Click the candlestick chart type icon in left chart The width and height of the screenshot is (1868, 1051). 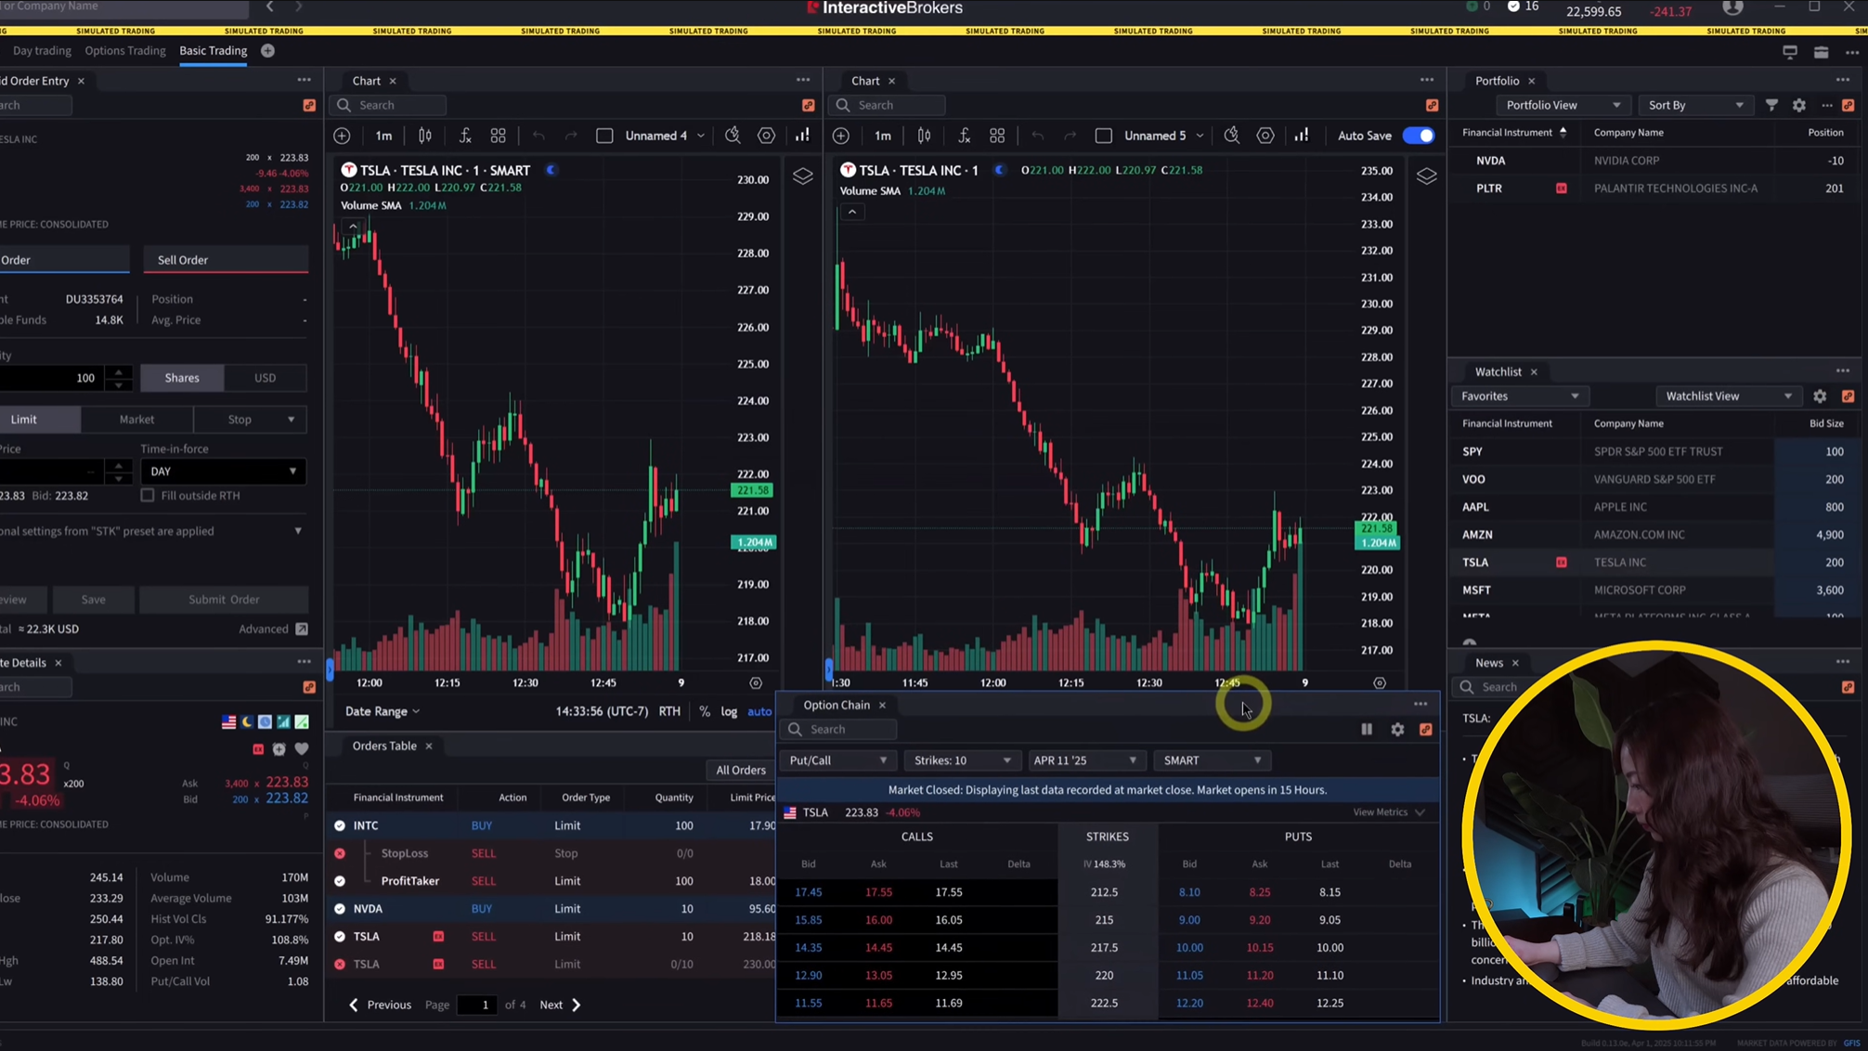coord(425,136)
